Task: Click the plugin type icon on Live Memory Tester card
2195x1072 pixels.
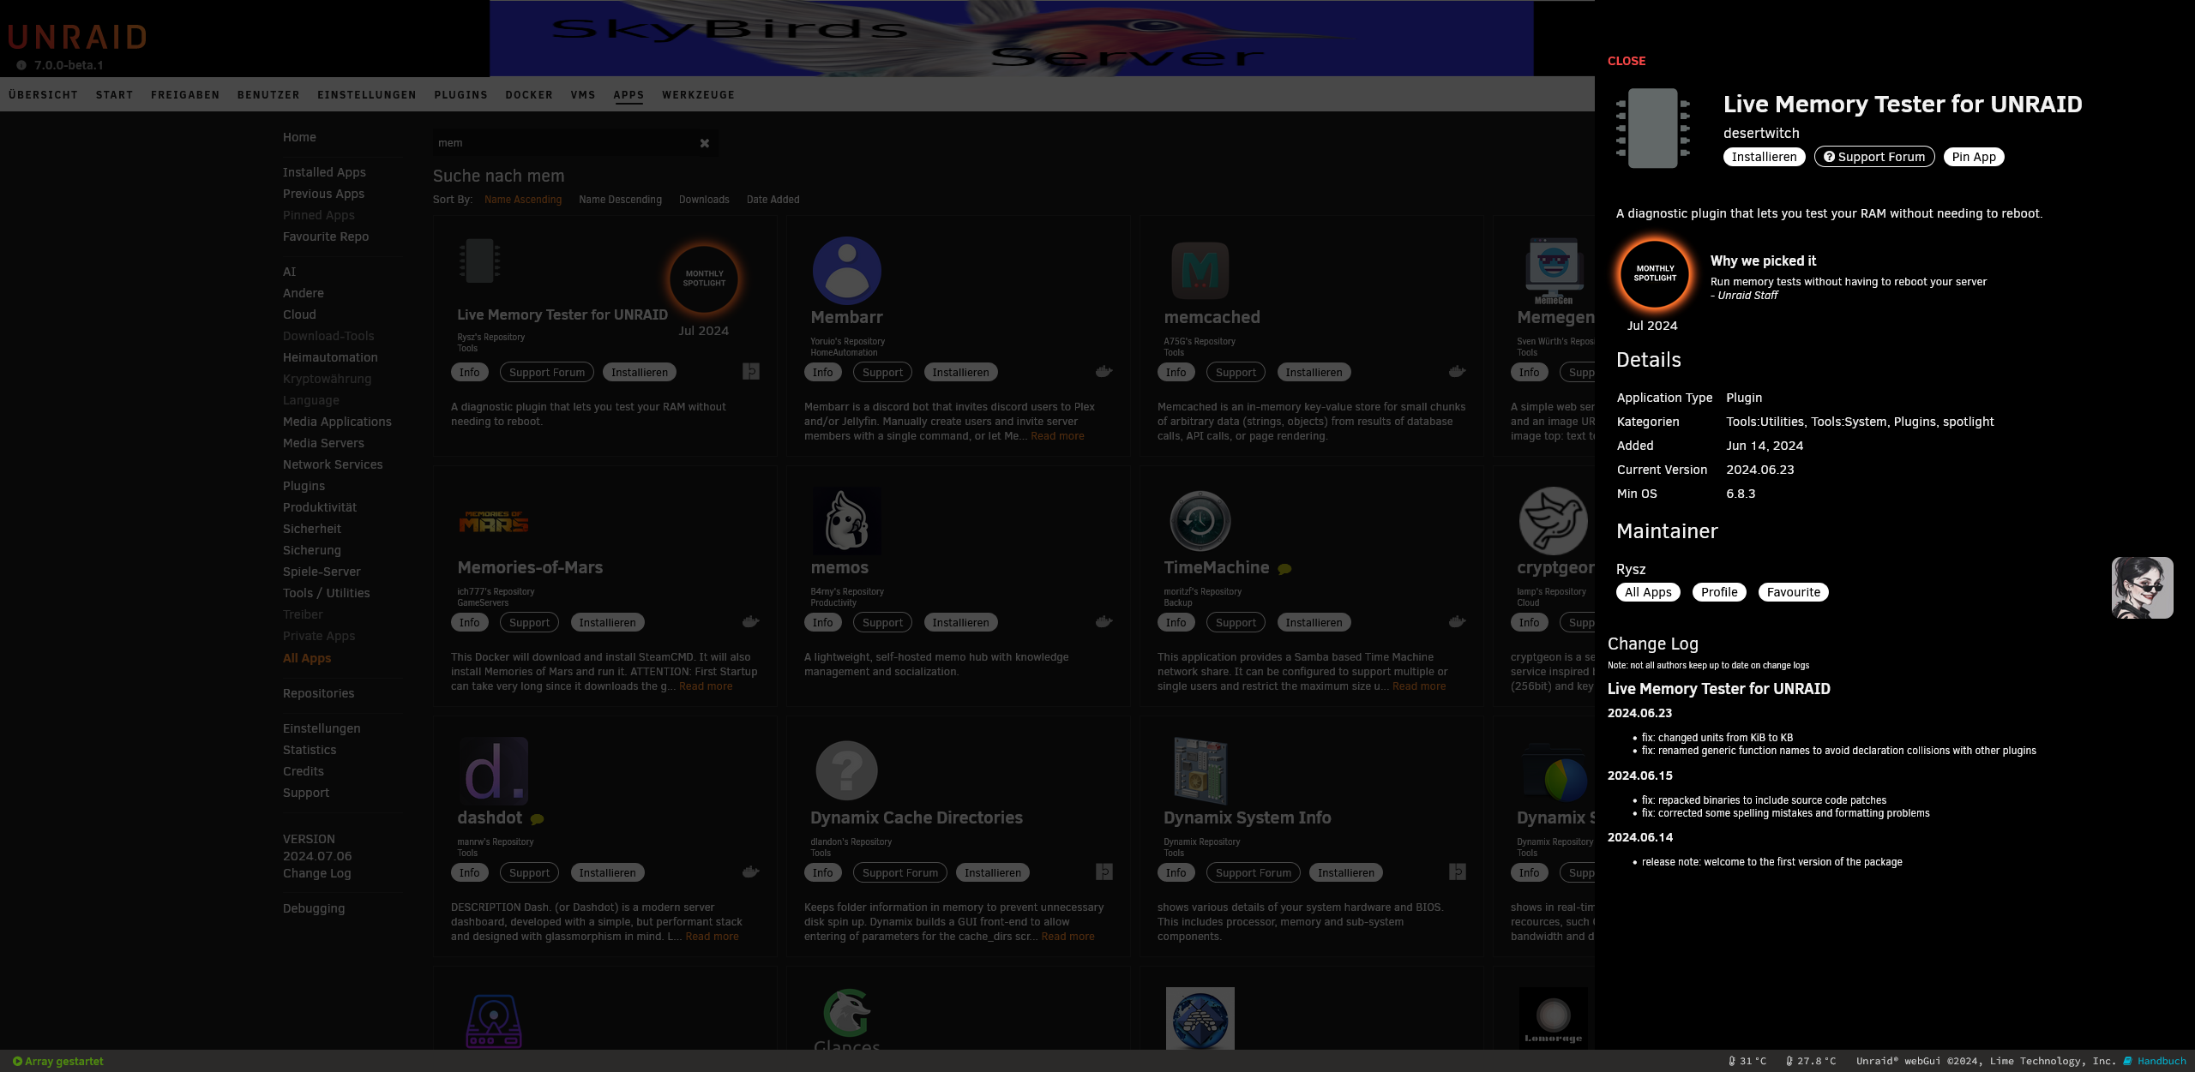Action: pos(751,371)
